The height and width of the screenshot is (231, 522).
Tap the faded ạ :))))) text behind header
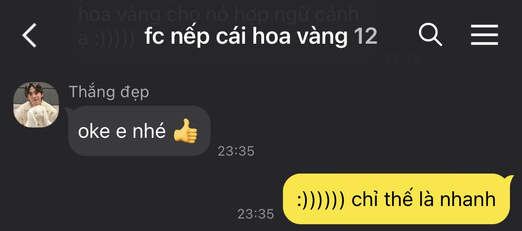[107, 38]
